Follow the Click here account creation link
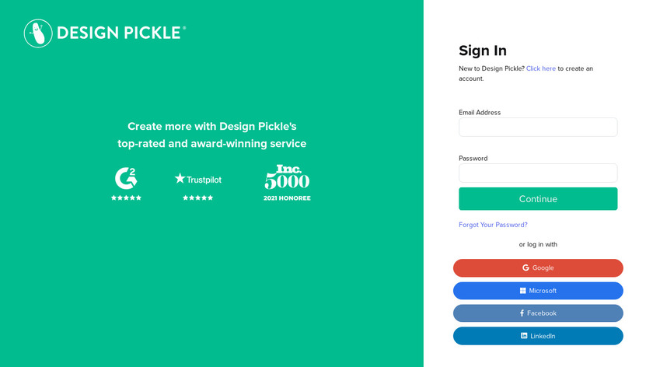This screenshot has height=367, width=653. (541, 68)
